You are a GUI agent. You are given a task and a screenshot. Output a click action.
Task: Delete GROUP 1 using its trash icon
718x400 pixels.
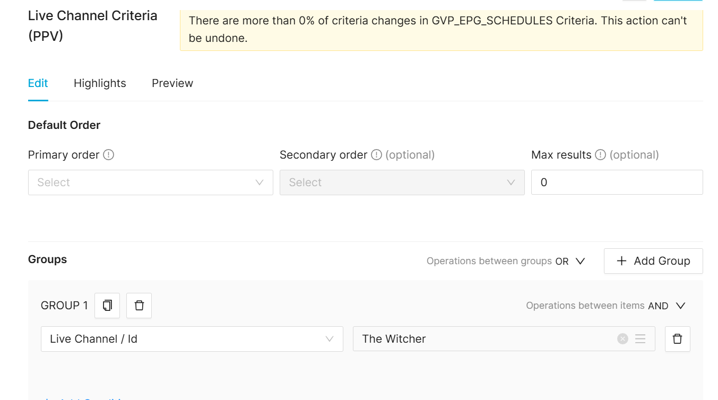pyautogui.click(x=139, y=306)
